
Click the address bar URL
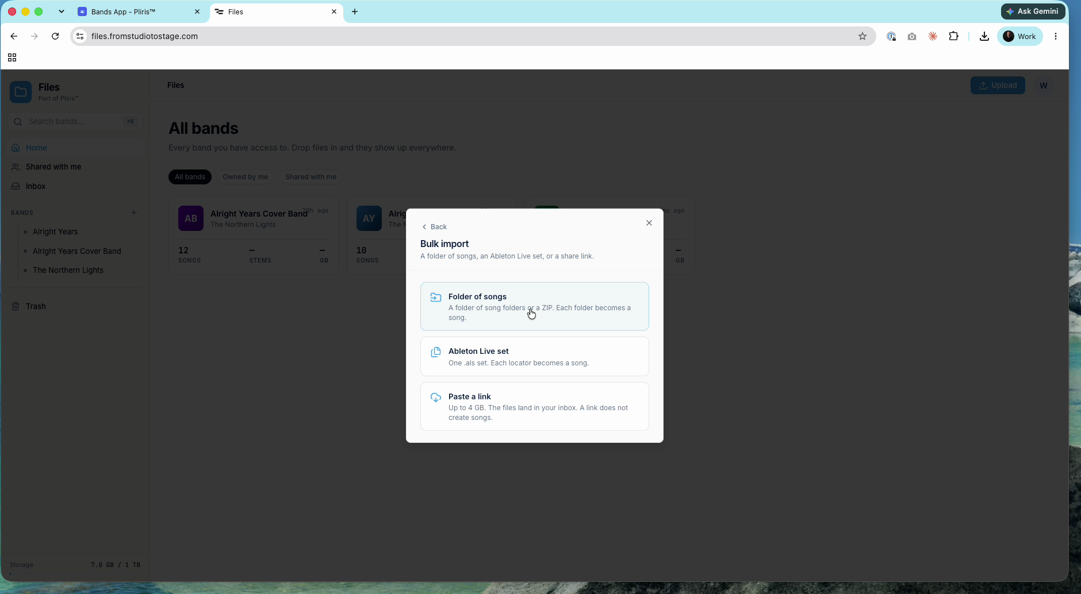click(144, 36)
